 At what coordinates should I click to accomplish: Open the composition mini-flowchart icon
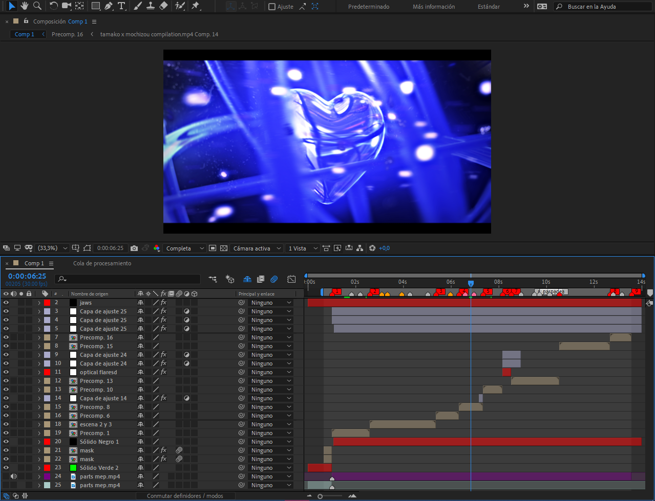213,279
